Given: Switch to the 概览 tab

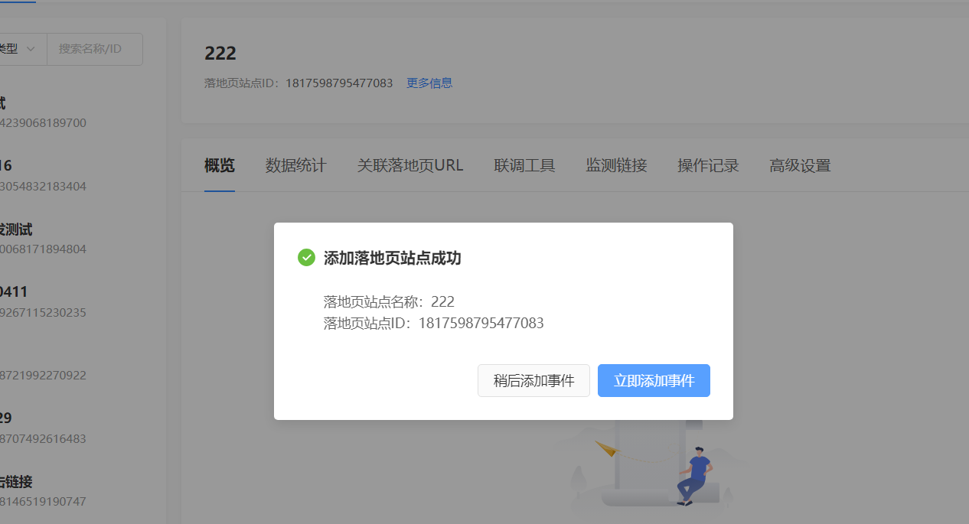Looking at the screenshot, I should tap(220, 165).
